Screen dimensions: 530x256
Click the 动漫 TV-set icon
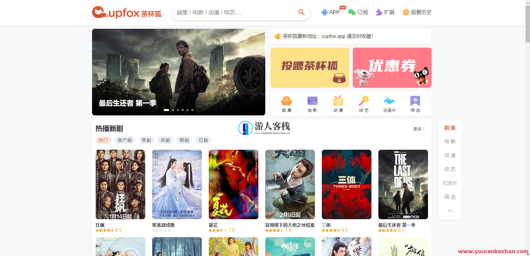point(338,101)
